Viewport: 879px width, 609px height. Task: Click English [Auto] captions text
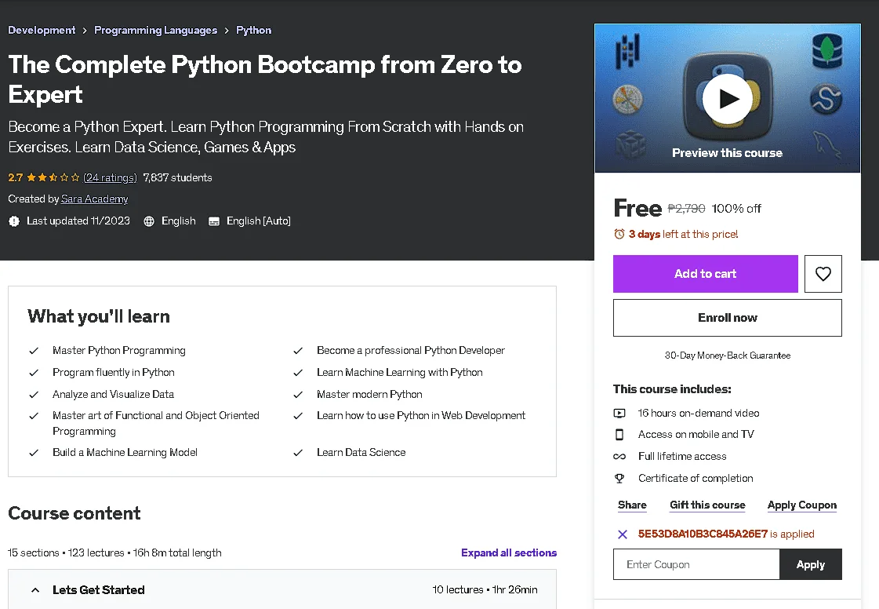259,221
